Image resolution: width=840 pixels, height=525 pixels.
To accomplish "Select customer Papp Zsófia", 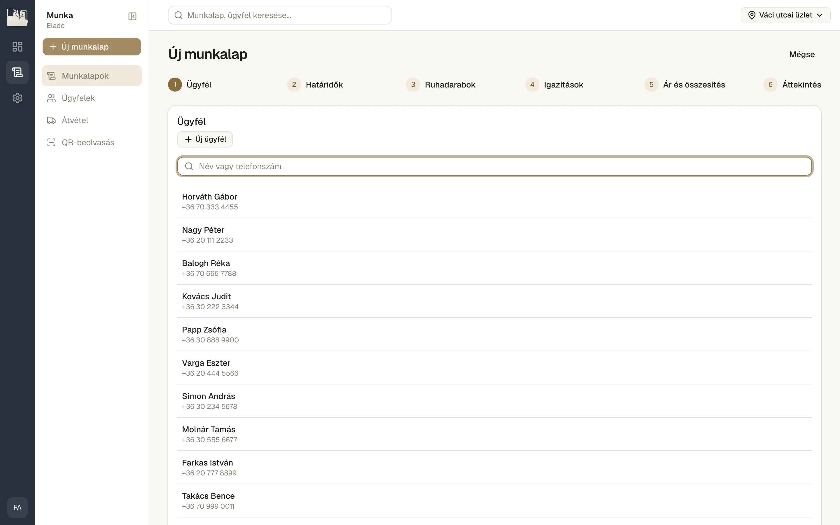I will pyautogui.click(x=494, y=334).
